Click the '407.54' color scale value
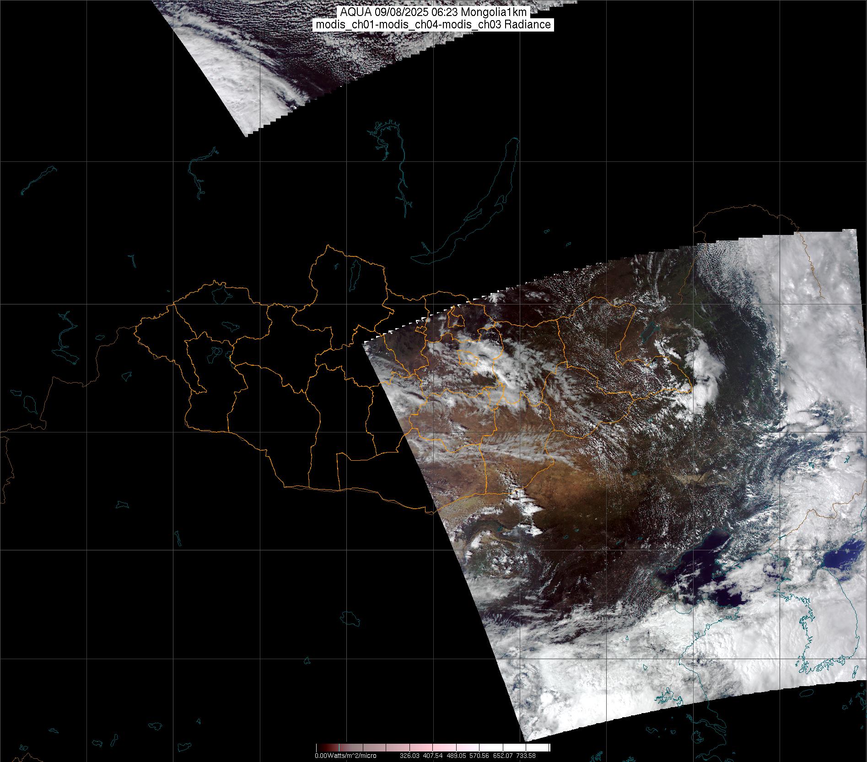Image resolution: width=867 pixels, height=762 pixels. 433,756
